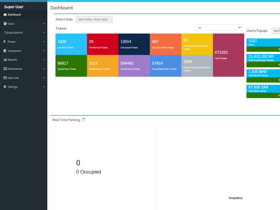The width and height of the screenshot is (280, 210).
Task: Click the Tickets section heading
Action: coord(61,28)
